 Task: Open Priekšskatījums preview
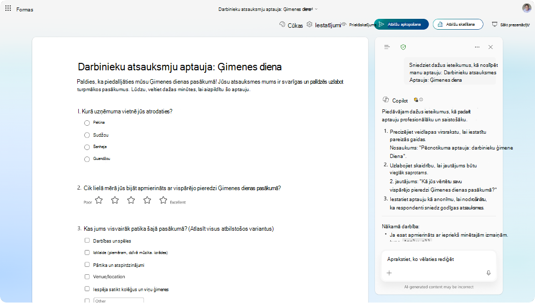click(359, 25)
